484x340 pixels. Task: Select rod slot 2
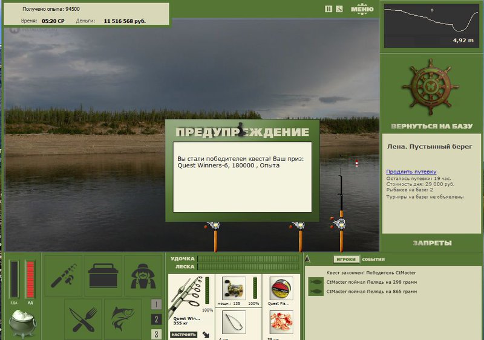tap(156, 319)
